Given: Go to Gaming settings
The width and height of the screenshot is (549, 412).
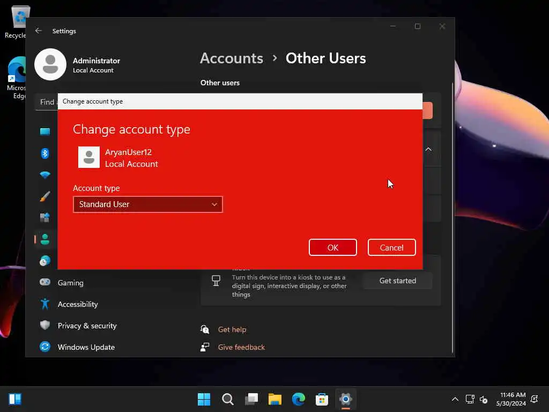Looking at the screenshot, I should pyautogui.click(x=70, y=283).
